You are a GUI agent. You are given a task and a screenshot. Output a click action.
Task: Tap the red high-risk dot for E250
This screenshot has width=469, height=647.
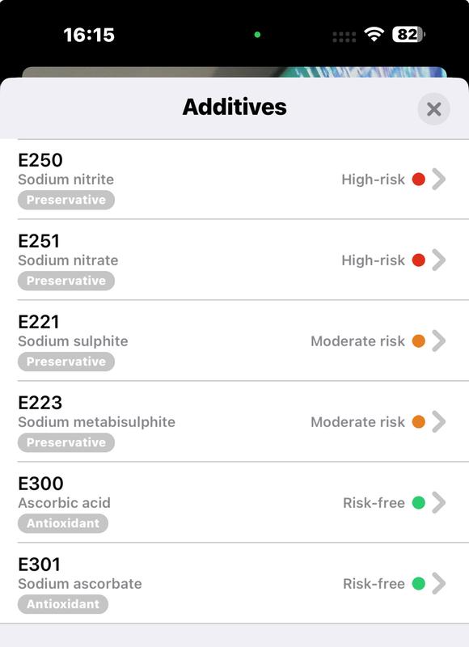418,180
